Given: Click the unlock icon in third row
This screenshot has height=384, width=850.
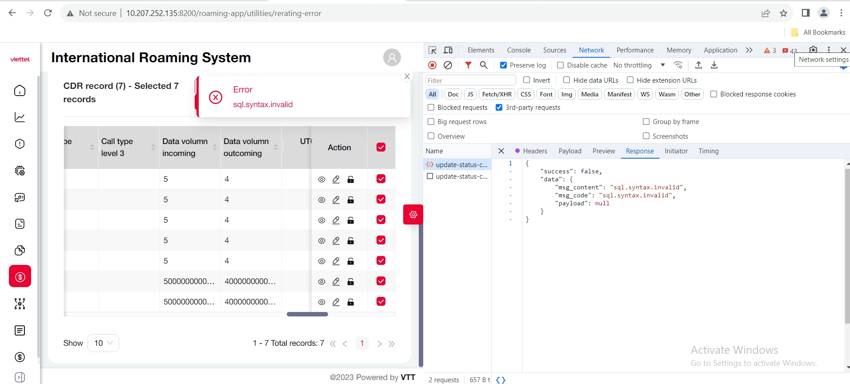Looking at the screenshot, I should pyautogui.click(x=351, y=220).
